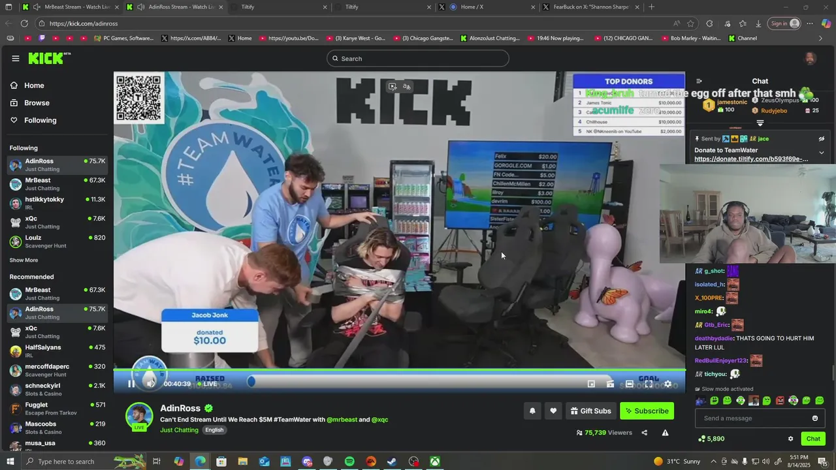The image size is (836, 470).
Task: Switch to first Tiltify browser tab
Action: (279, 7)
